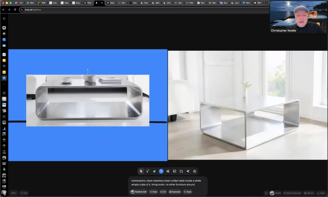Expand the Model selector

(275, 193)
